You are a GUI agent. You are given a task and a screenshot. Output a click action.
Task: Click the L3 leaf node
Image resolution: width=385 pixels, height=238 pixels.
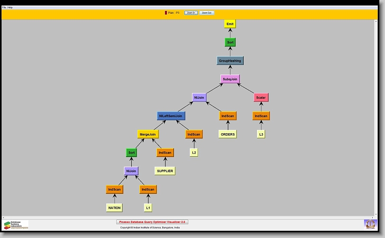[261, 134]
